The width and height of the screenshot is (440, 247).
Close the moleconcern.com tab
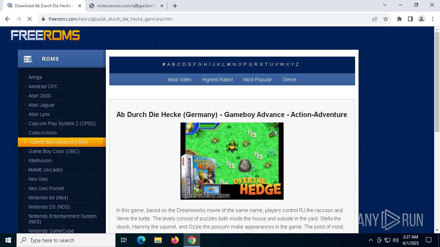tap(162, 6)
